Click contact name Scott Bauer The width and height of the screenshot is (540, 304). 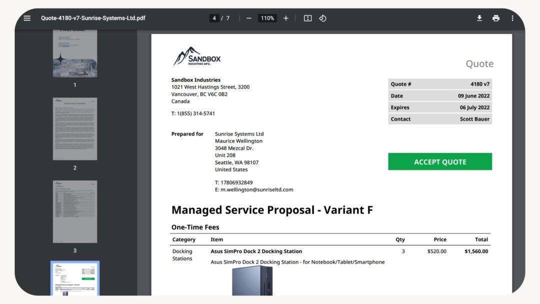pyautogui.click(x=474, y=119)
